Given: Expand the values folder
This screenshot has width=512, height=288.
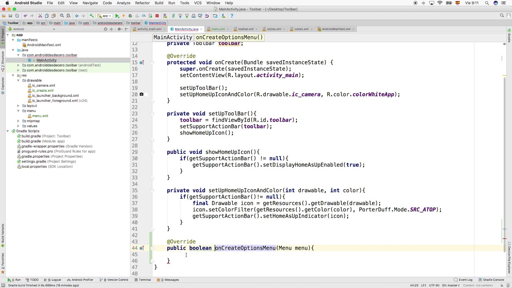Looking at the screenshot, I should pyautogui.click(x=18, y=126).
